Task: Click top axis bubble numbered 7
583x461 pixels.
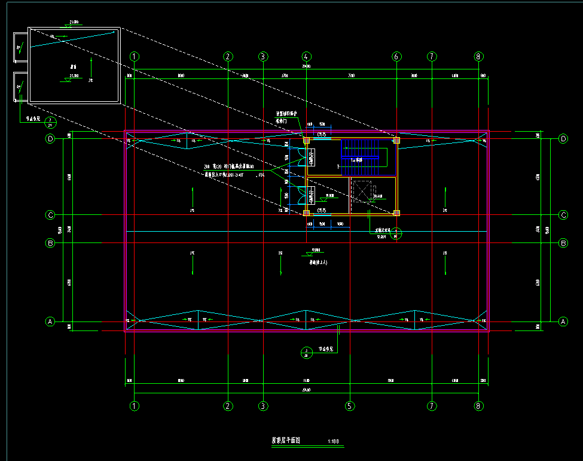Action: pos(432,56)
